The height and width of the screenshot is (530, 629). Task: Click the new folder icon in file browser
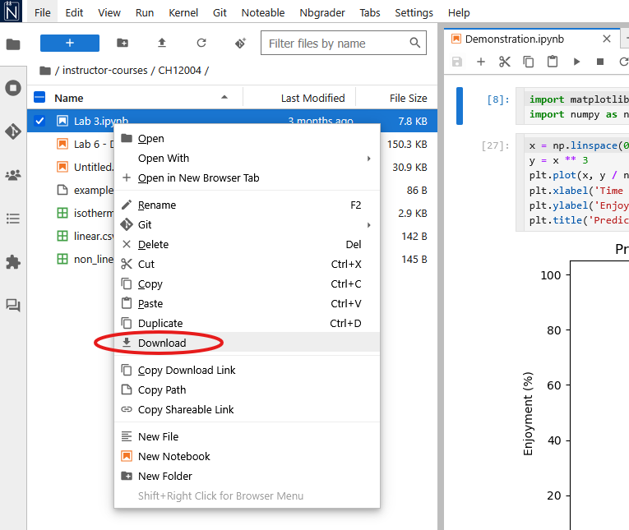[x=123, y=43]
